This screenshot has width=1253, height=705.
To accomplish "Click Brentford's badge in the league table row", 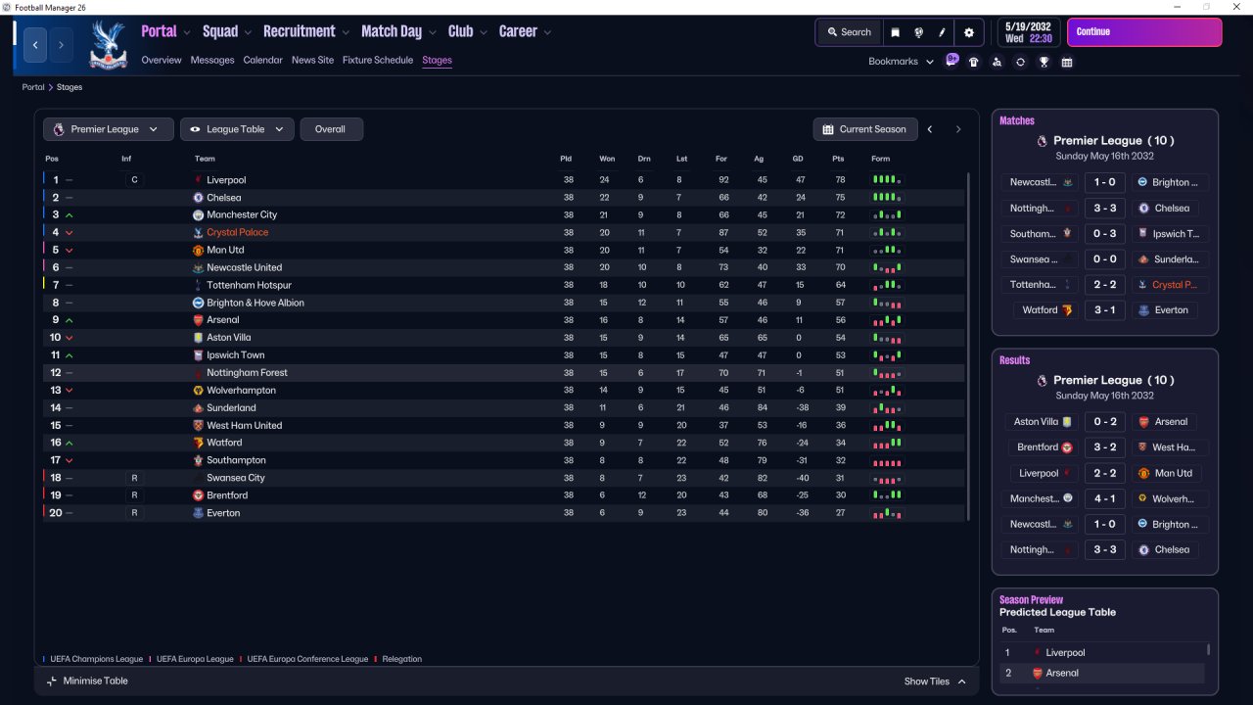I will click(x=199, y=495).
